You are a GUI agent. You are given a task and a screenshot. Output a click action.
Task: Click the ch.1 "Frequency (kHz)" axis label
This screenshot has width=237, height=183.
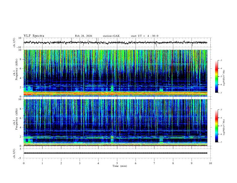coord(16,70)
